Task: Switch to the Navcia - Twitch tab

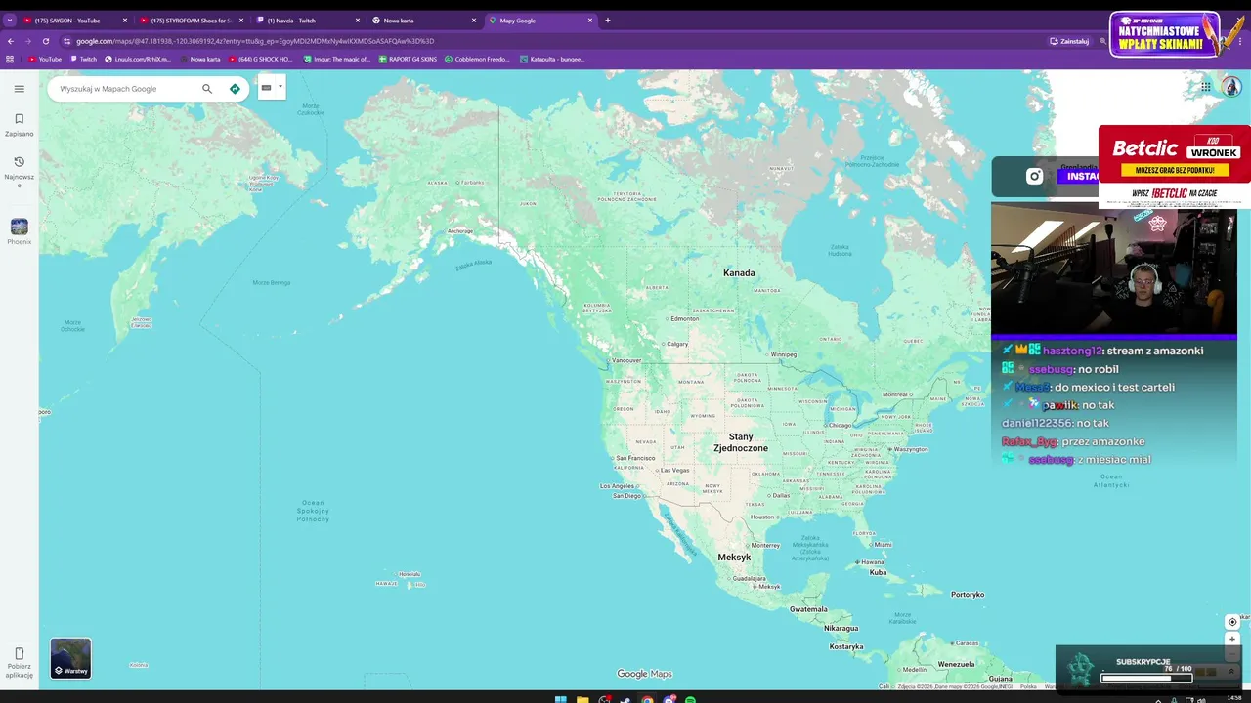Action: point(307,21)
